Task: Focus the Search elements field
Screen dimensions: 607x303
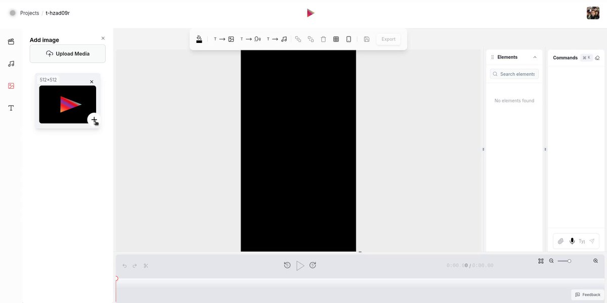Action: coord(514,74)
